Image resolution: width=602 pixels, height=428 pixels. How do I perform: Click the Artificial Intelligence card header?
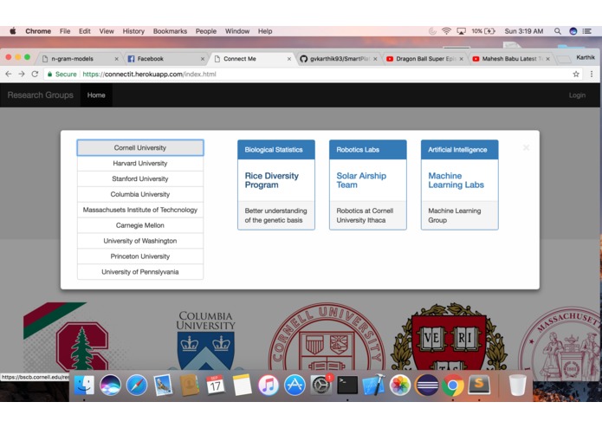click(x=460, y=150)
